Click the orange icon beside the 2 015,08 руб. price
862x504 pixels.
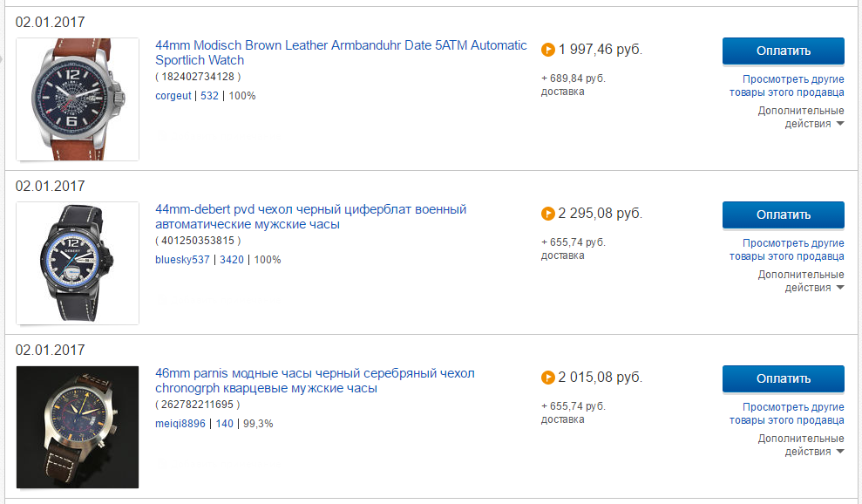[x=548, y=378]
